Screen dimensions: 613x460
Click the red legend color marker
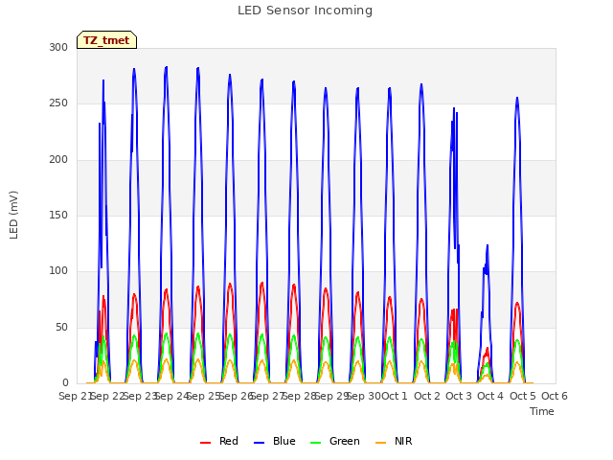tap(205, 443)
